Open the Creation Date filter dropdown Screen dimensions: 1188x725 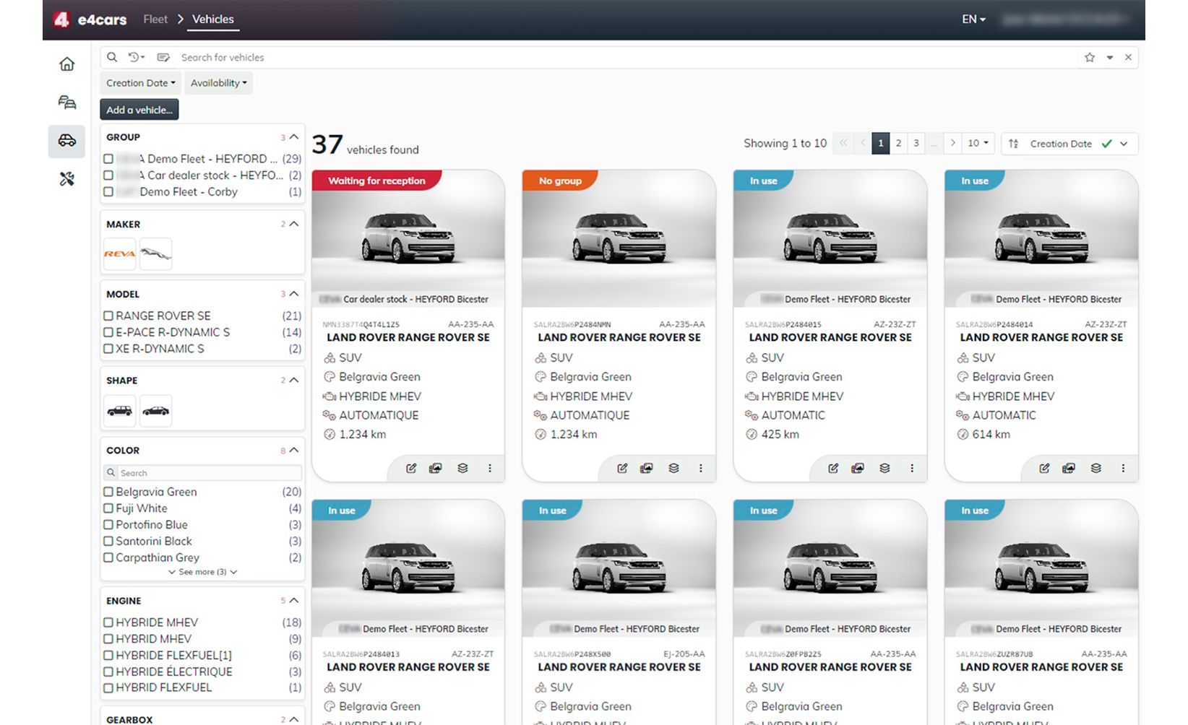click(x=140, y=83)
